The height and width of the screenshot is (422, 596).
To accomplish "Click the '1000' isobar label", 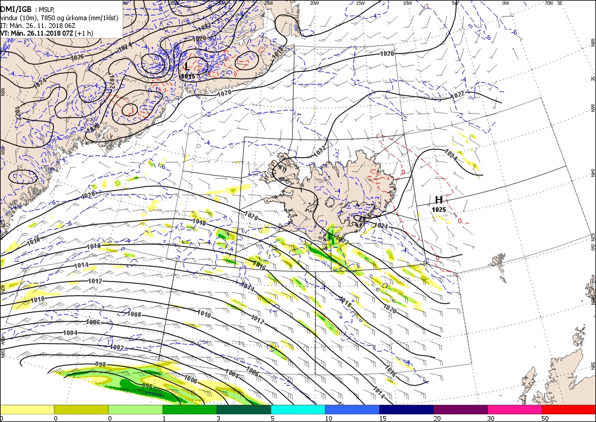I will (x=191, y=379).
